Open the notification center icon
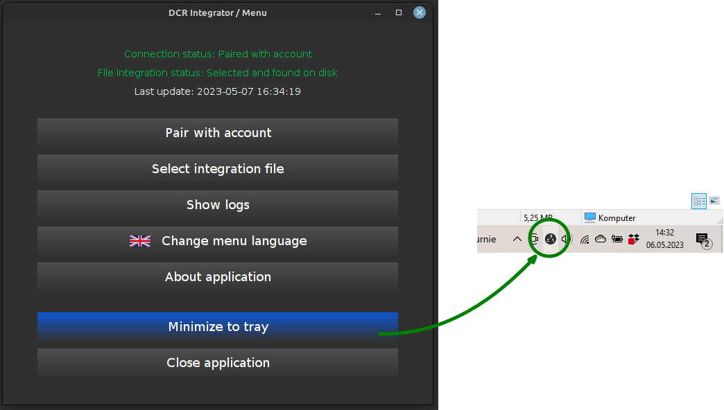This screenshot has height=410, width=724. [x=703, y=240]
